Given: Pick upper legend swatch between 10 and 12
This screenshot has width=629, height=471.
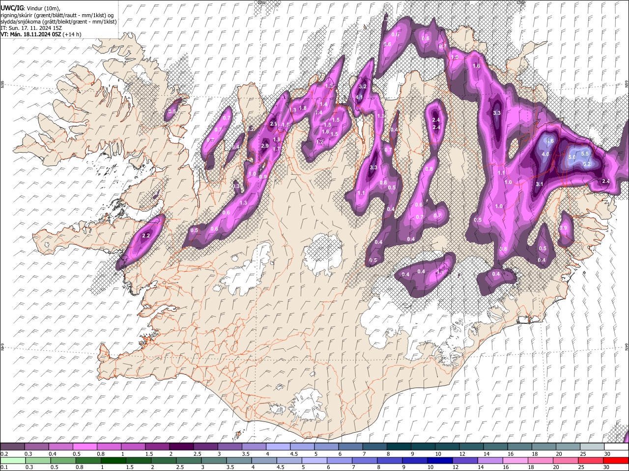Looking at the screenshot, I should pyautogui.click(x=446, y=447).
